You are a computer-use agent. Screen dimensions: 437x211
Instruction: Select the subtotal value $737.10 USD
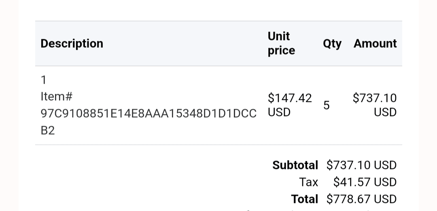coord(361,165)
